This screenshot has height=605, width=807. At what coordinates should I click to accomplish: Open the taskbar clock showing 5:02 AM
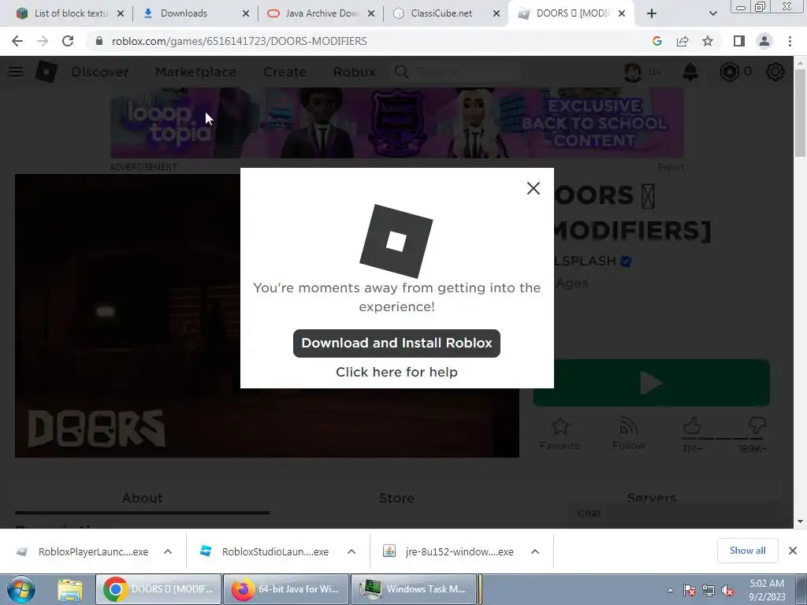767,590
